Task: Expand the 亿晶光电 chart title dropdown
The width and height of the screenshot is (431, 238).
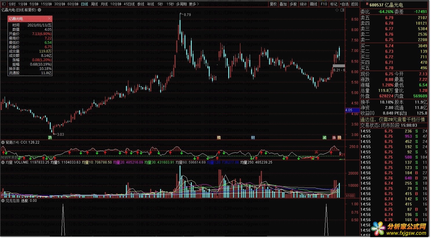Action: click(x=39, y=10)
